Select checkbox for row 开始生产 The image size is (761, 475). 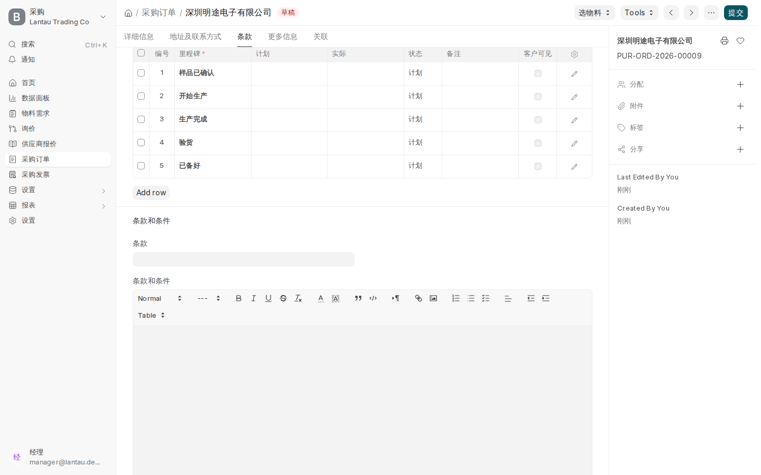tap(141, 96)
